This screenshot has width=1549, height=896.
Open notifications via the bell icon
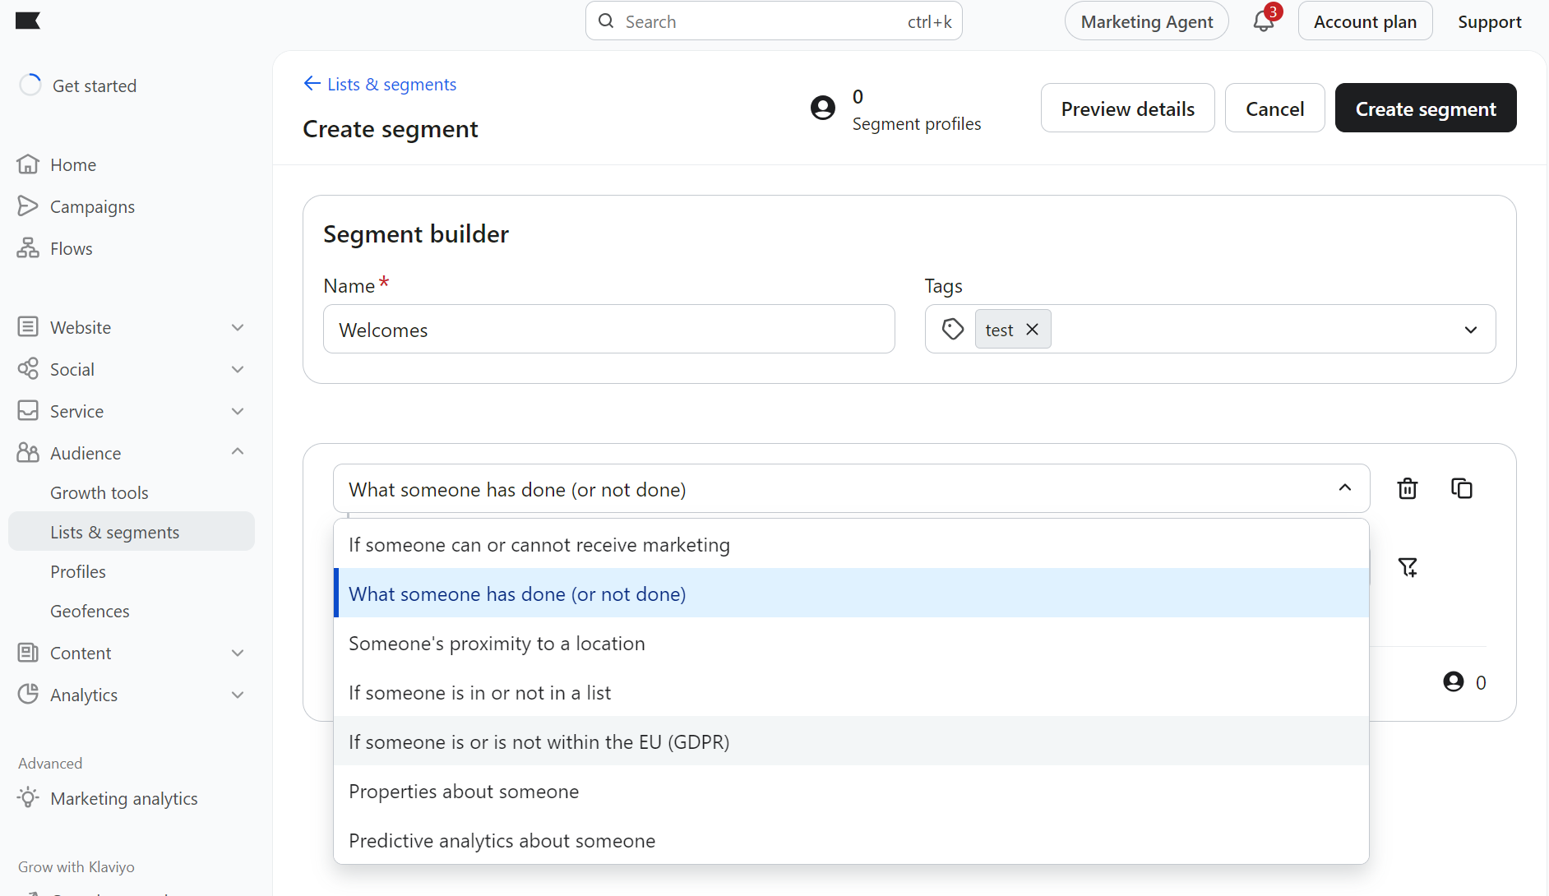[x=1263, y=21]
